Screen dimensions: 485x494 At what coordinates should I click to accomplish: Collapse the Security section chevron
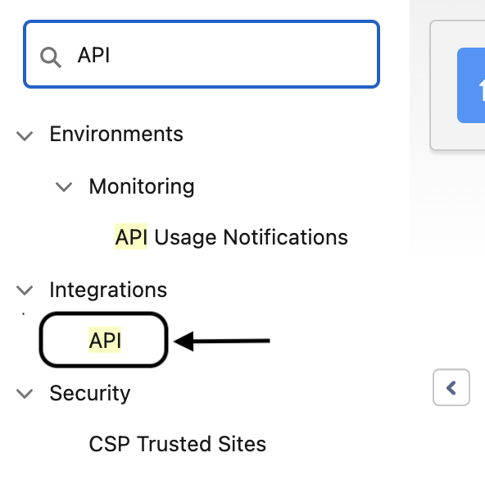click(x=25, y=394)
